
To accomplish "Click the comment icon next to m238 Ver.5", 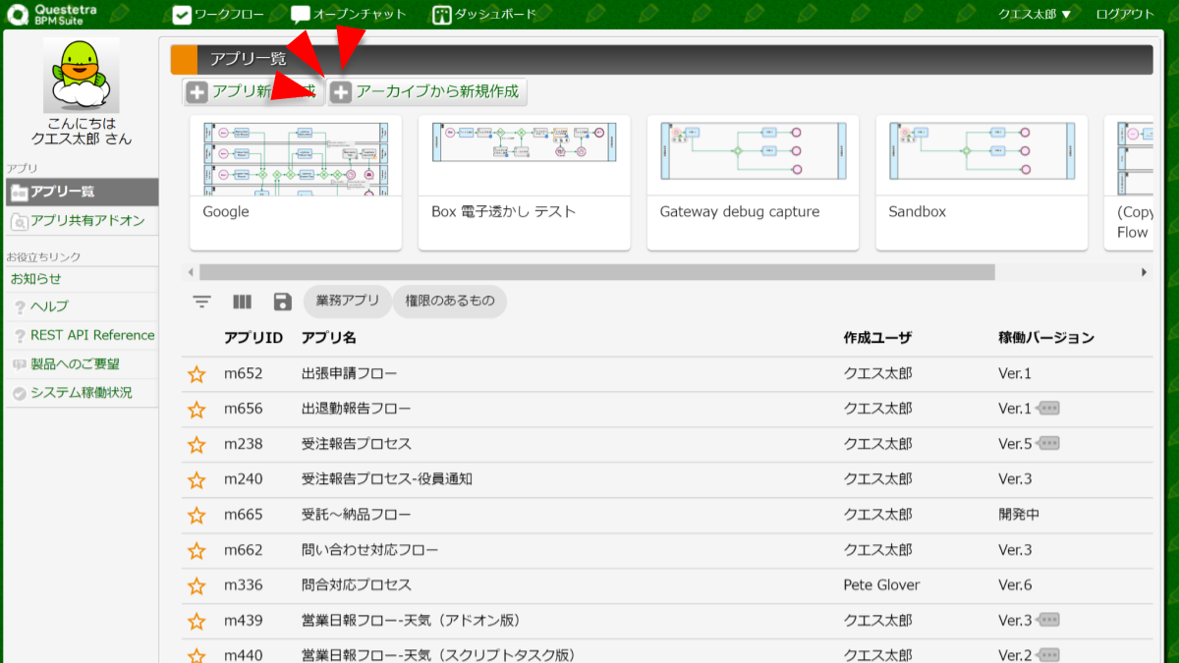I will 1049,444.
